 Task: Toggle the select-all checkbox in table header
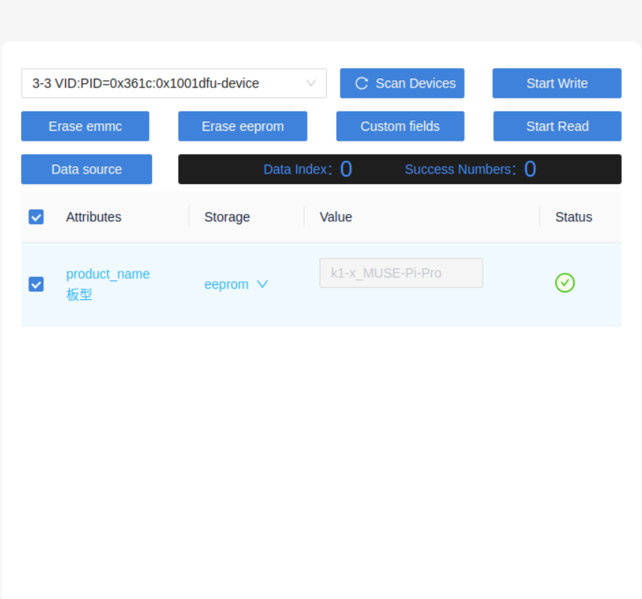click(x=36, y=217)
